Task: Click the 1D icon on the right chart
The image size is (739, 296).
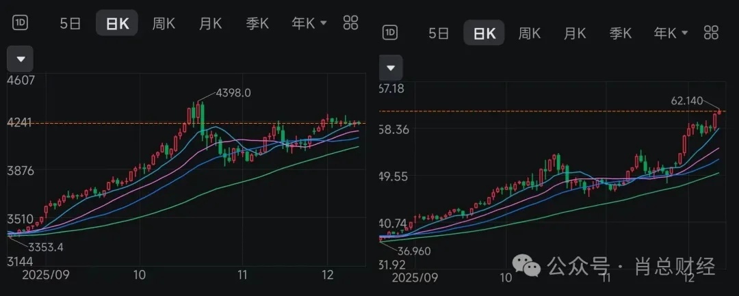Action: pos(390,32)
